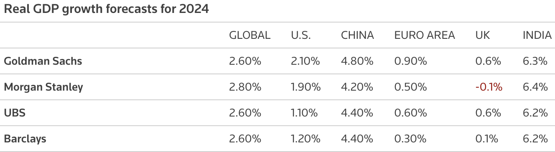Select Barclays euro area forecast 0.30%
This screenshot has width=555, height=152.
tap(410, 139)
